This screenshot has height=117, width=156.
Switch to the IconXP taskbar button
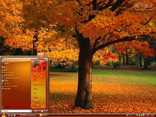point(49,115)
